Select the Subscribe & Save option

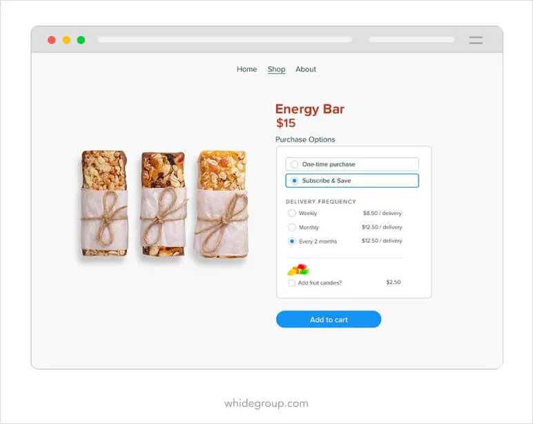[x=352, y=181]
